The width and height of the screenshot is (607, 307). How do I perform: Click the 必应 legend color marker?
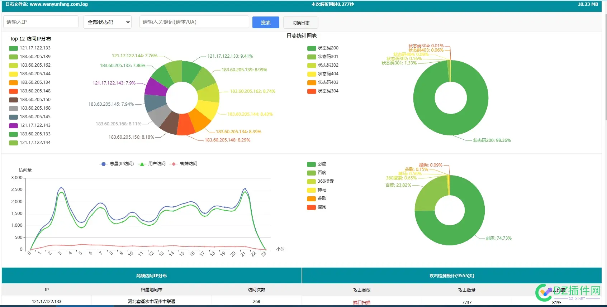click(x=311, y=164)
